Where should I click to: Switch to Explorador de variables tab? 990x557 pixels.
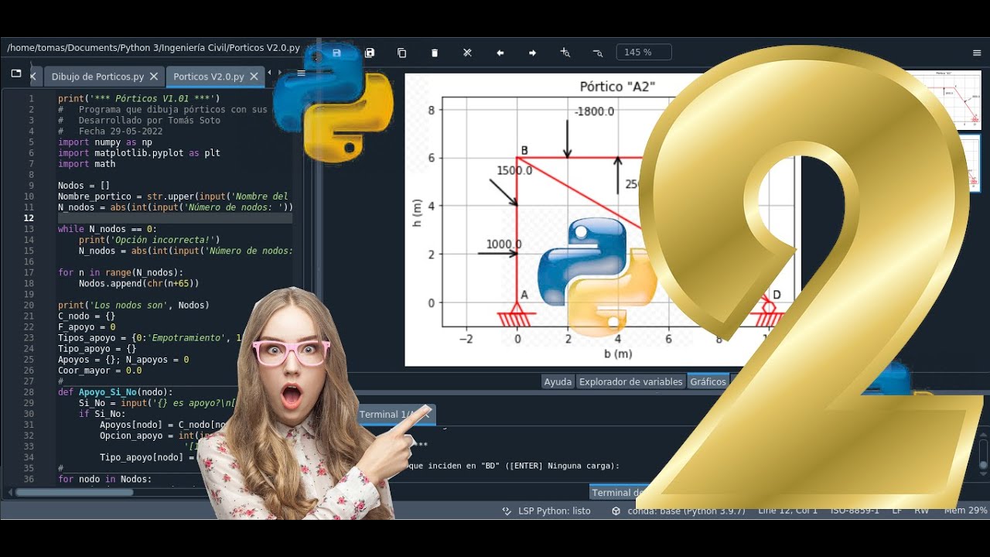[631, 381]
